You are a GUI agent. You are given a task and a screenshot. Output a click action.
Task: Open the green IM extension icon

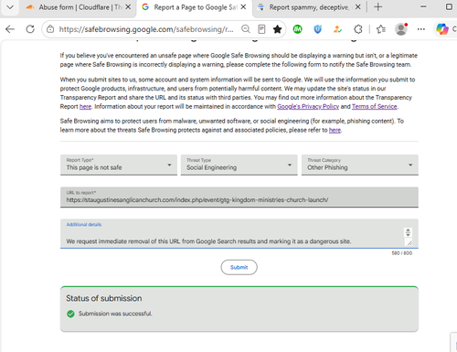(x=298, y=29)
